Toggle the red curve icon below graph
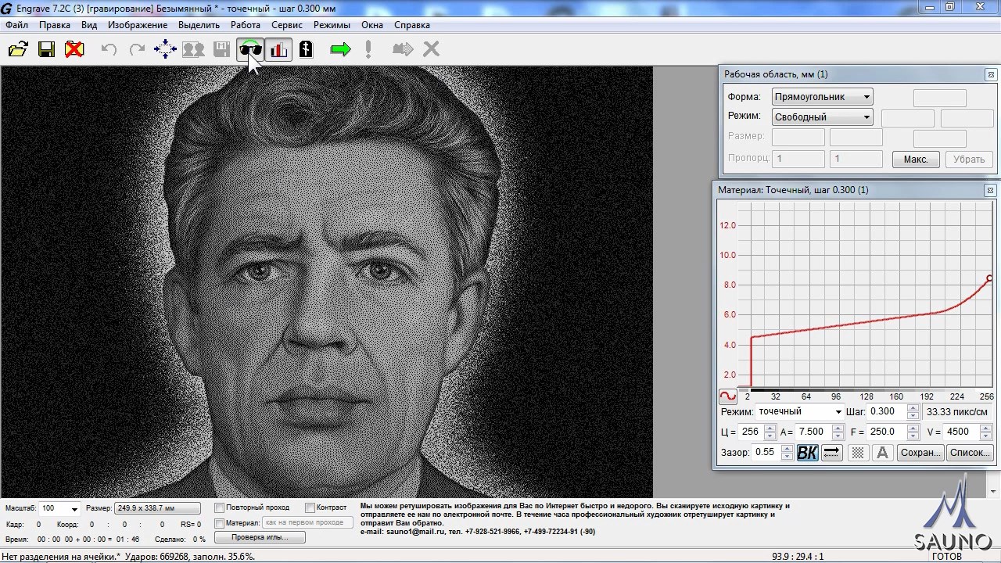Image resolution: width=1001 pixels, height=563 pixels. coord(727,396)
